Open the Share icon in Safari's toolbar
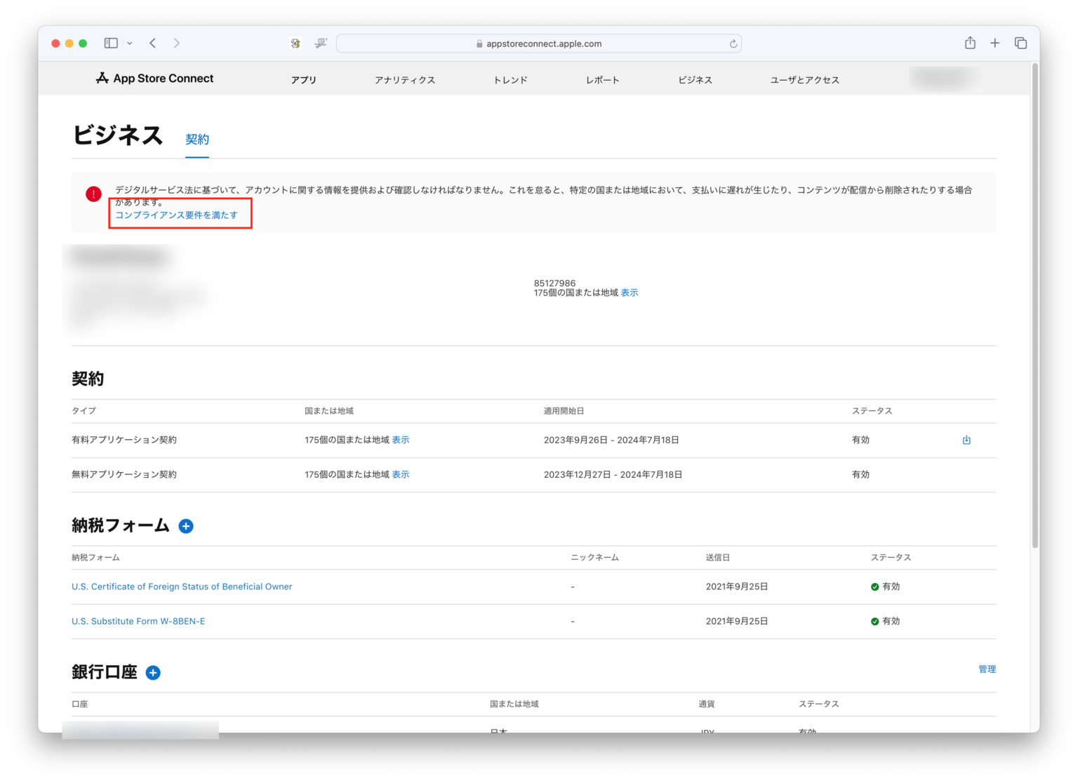The height and width of the screenshot is (783, 1078). [970, 43]
